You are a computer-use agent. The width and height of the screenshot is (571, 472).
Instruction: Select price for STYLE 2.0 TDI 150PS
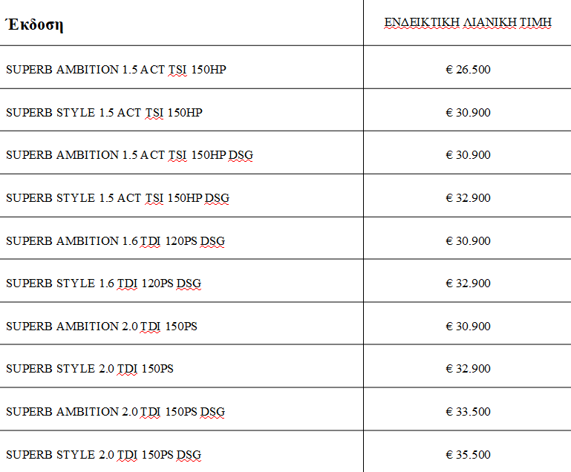(x=469, y=369)
